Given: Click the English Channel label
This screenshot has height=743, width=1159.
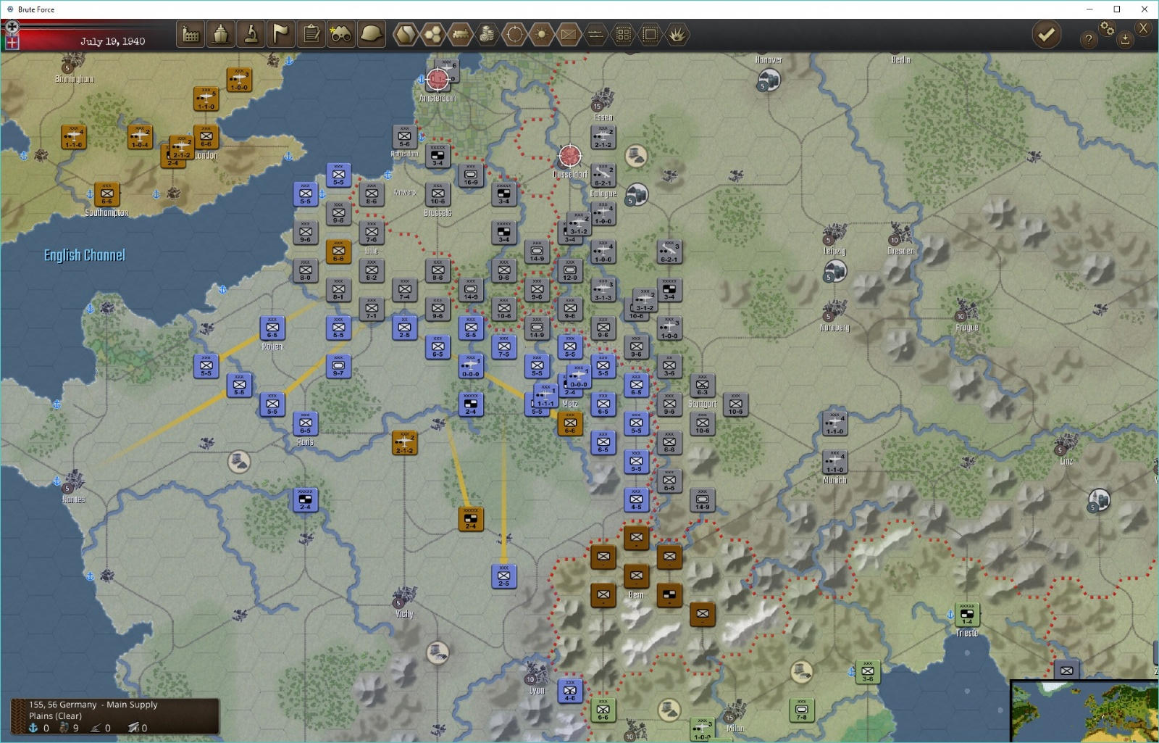Looking at the screenshot, I should pyautogui.click(x=85, y=255).
